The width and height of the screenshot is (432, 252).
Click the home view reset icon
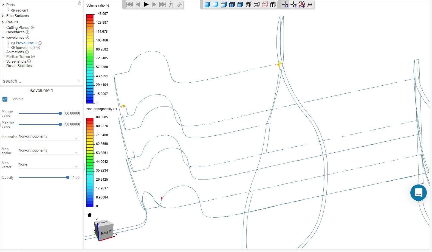(x=89, y=215)
